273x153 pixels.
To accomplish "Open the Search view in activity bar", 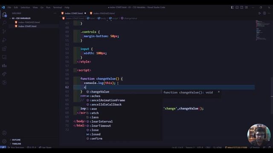I will click(4, 23).
